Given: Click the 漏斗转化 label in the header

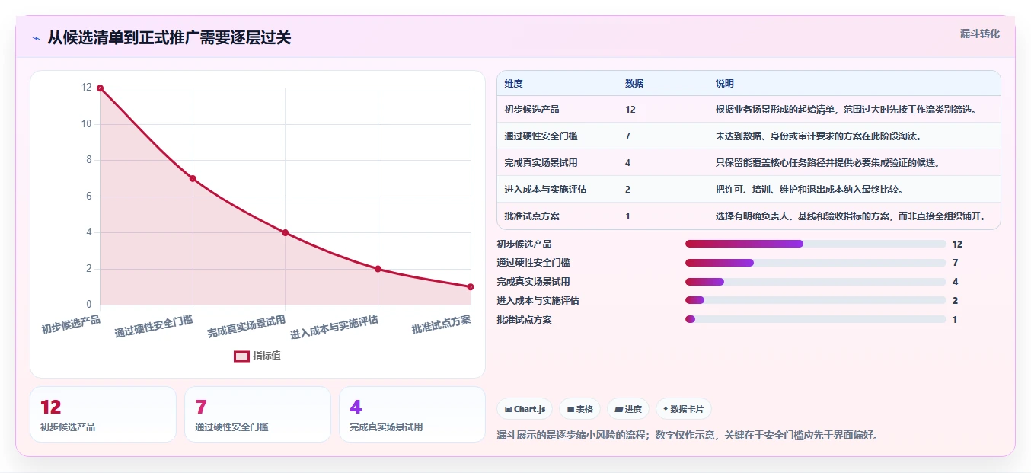Looking at the screenshot, I should pyautogui.click(x=979, y=34).
